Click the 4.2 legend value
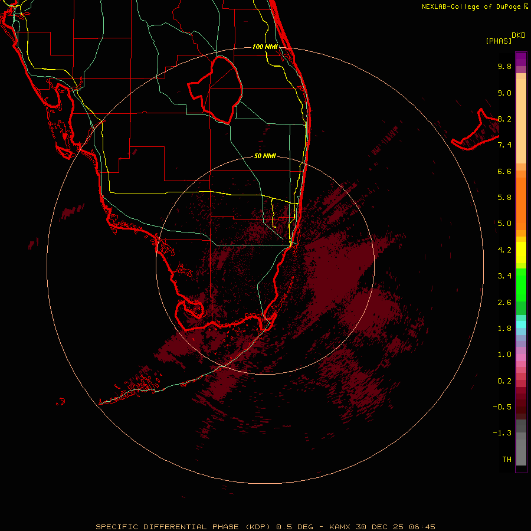The width and height of the screenshot is (531, 531). (504, 250)
